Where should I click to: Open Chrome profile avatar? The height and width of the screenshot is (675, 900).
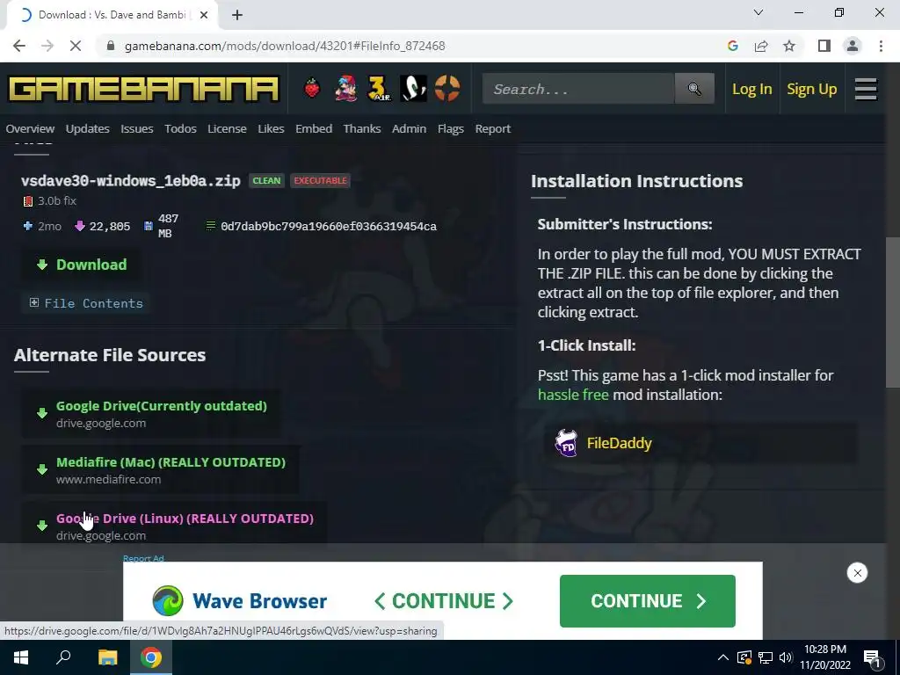[x=853, y=46]
